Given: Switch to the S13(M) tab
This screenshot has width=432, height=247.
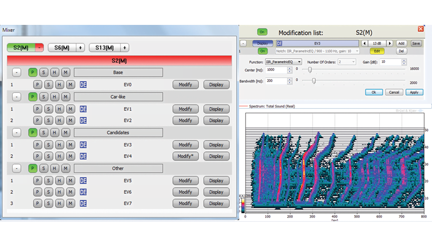Looking at the screenshot, I should click(x=105, y=48).
